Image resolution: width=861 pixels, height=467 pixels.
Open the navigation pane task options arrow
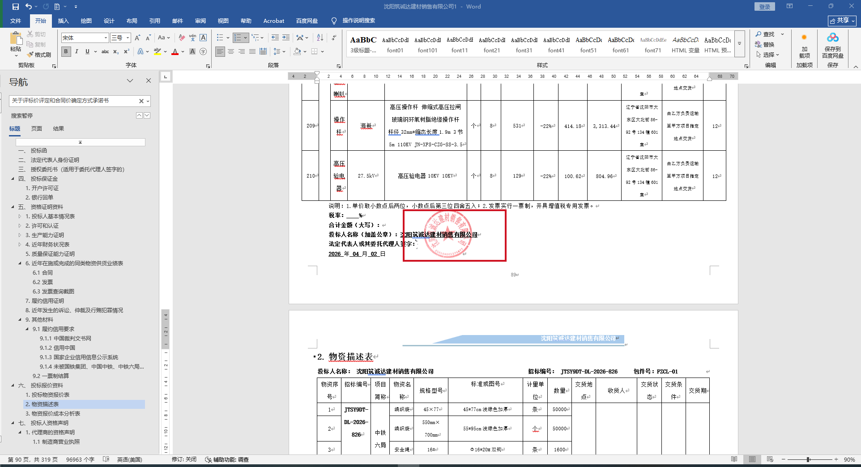pyautogui.click(x=130, y=81)
